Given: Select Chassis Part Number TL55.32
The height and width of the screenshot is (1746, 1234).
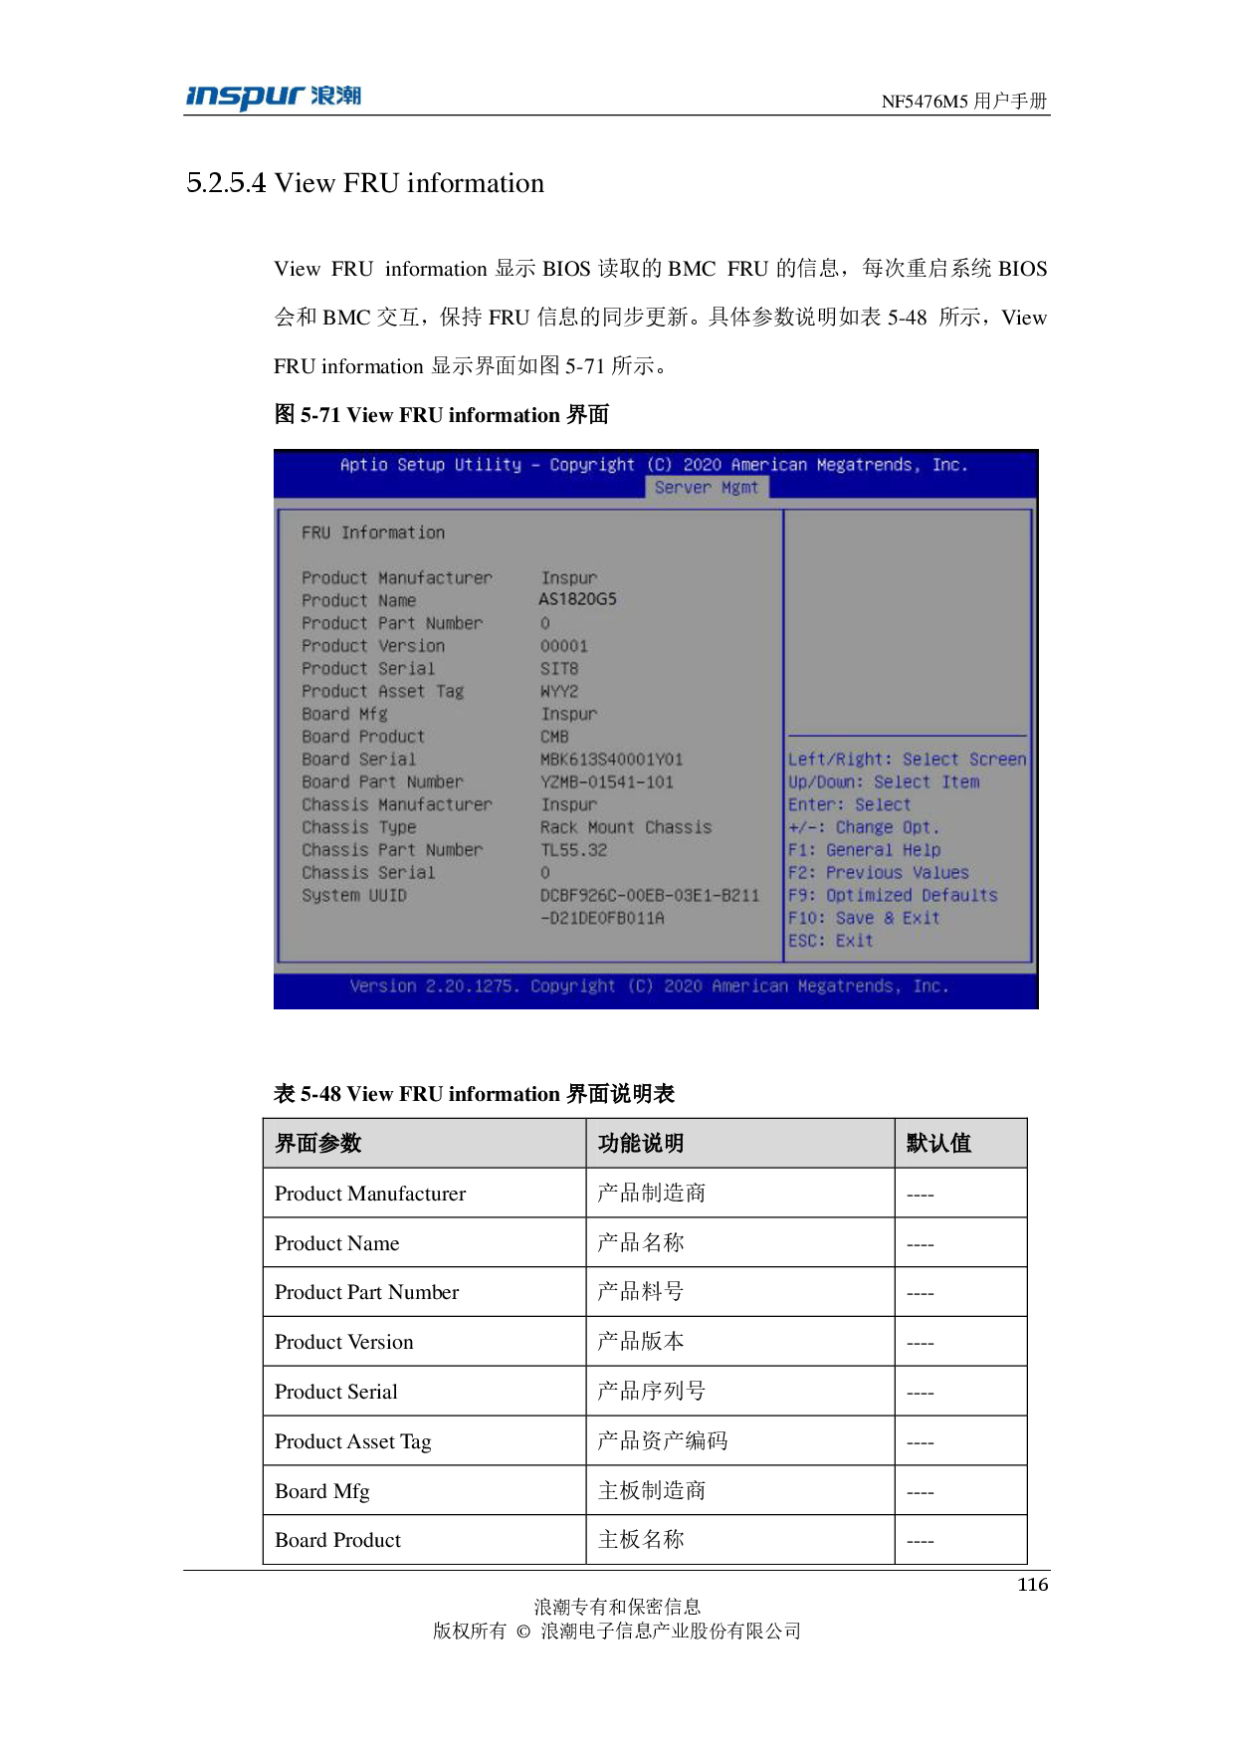Looking at the screenshot, I should pos(573,850).
